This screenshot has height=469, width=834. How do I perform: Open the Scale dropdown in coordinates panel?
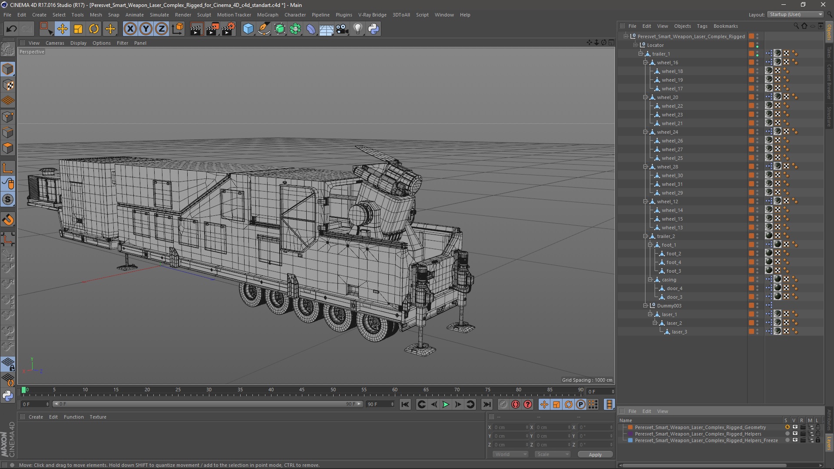[x=553, y=454]
